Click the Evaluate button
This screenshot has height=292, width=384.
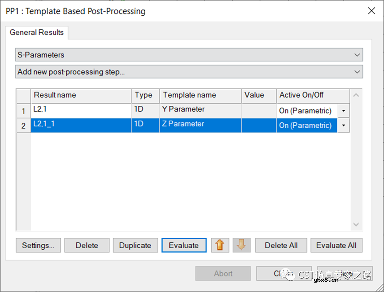184,245
